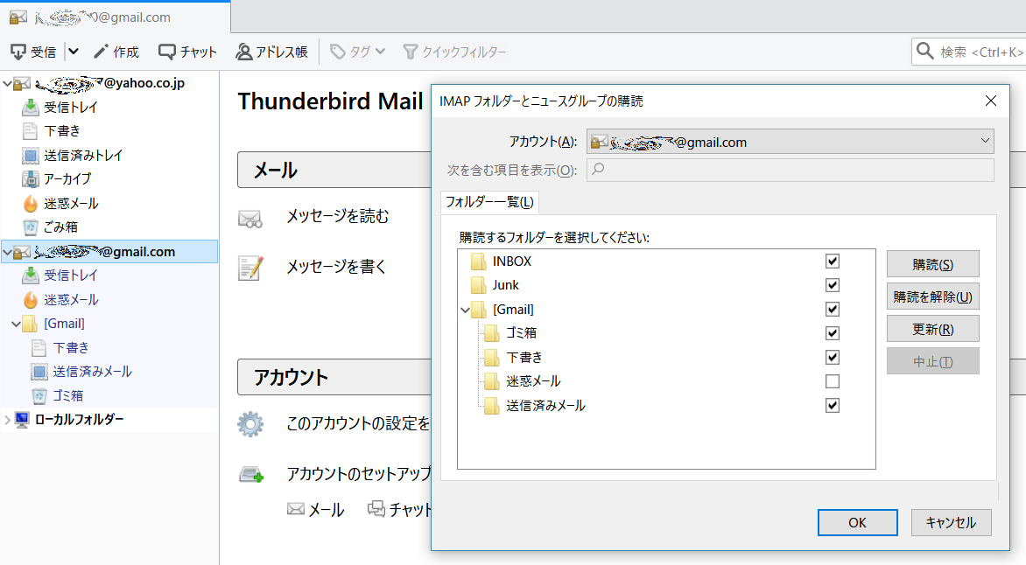Screen dimensions: 1026x565
Task: Click the 作成 (Write) pencil button
Action: coord(116,52)
